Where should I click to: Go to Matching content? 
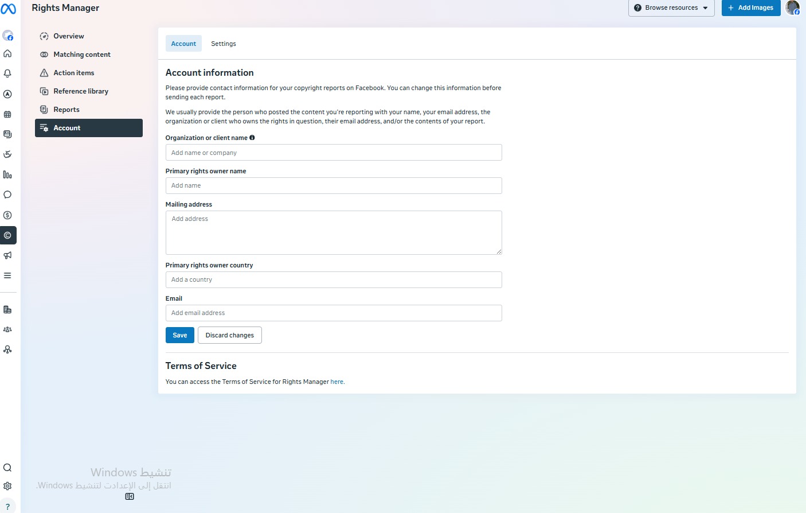(89, 55)
